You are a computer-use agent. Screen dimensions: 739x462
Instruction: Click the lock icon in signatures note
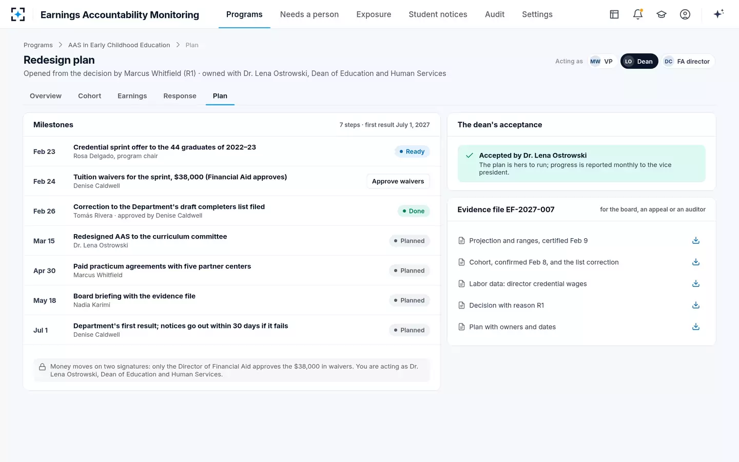point(43,367)
